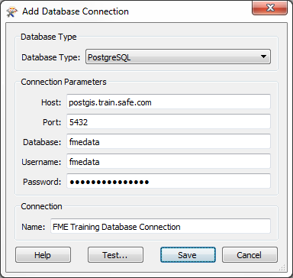Save the database connection
293x278 pixels.
click(188, 255)
